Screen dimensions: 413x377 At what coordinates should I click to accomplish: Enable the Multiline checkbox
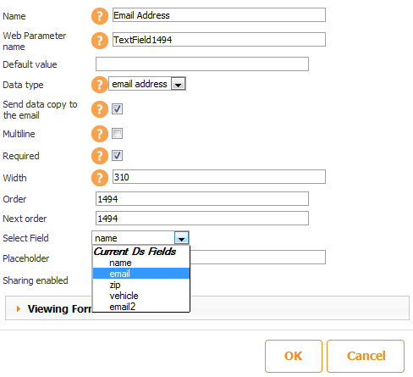[117, 134]
